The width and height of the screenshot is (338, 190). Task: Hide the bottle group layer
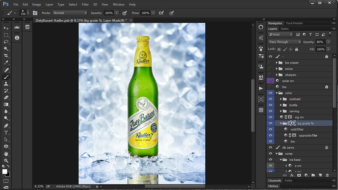[270, 105]
